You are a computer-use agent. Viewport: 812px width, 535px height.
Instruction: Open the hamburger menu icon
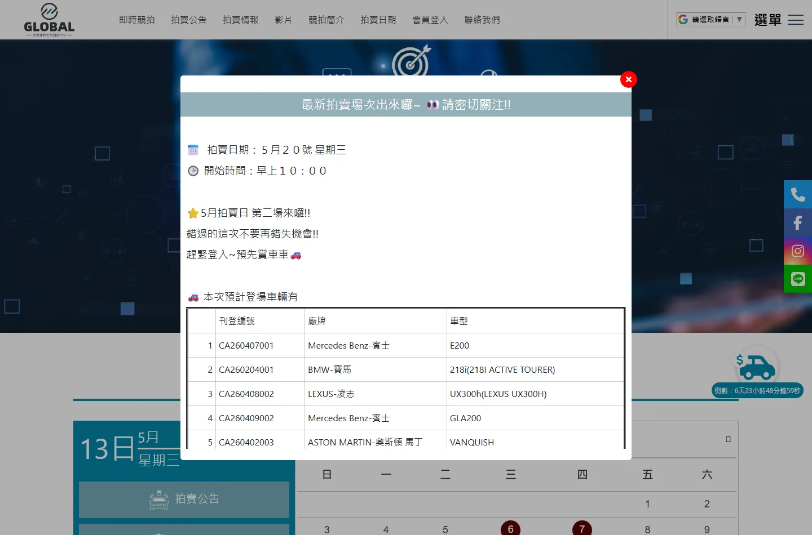[x=796, y=20]
